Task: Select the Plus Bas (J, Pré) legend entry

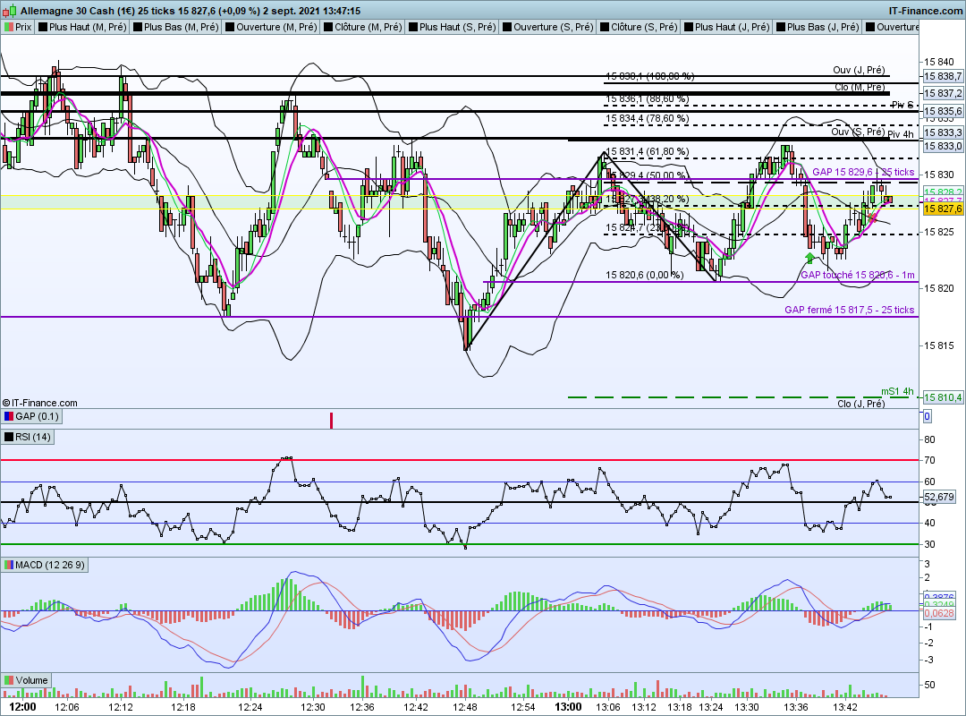Action: pos(818,27)
